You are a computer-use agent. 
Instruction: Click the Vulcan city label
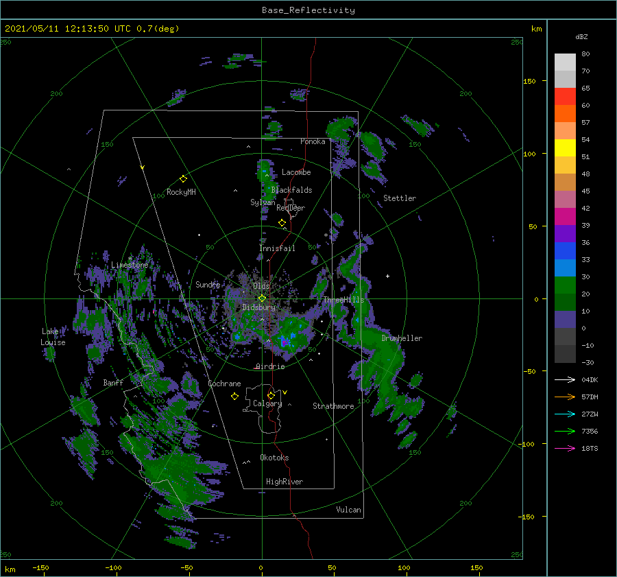point(348,510)
